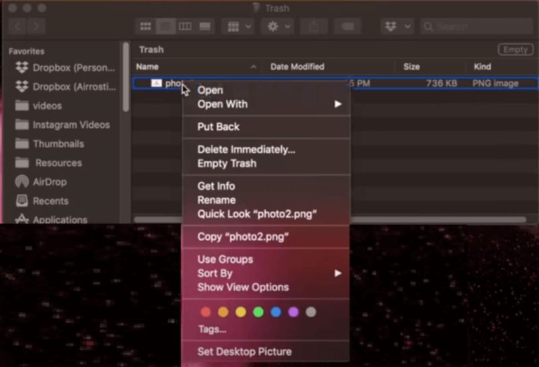539x367 pixels.
Task: Select Delete Immediately from context menu
Action: (246, 149)
